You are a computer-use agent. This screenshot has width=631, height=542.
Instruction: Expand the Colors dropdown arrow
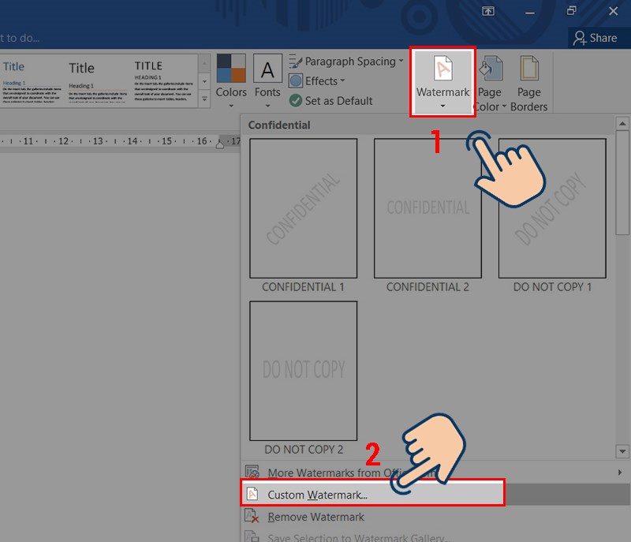[231, 106]
